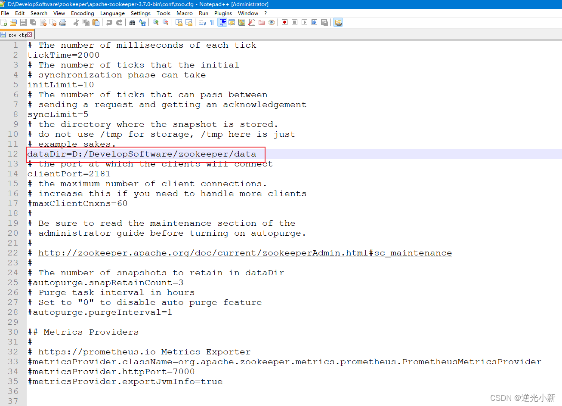
Task: Open the Settings menu
Action: 141,13
